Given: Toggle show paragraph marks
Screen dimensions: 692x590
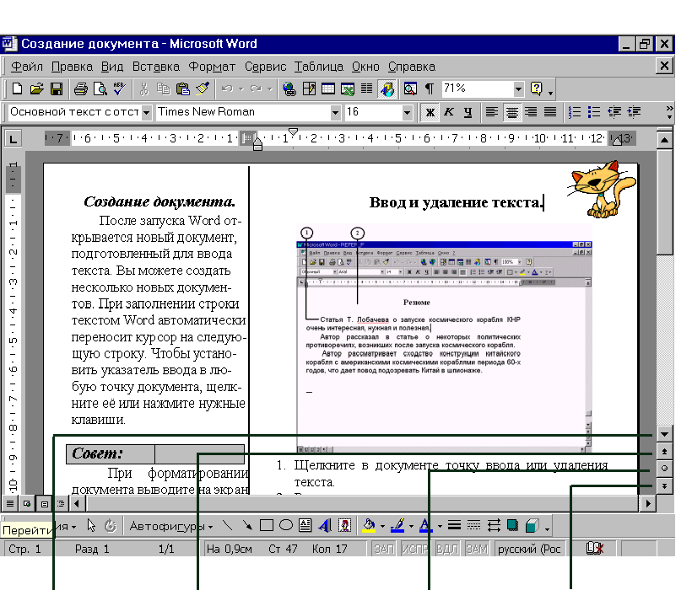Looking at the screenshot, I should (x=430, y=89).
